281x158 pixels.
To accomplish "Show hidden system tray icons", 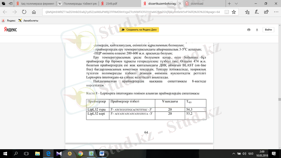I will pos(234,153).
